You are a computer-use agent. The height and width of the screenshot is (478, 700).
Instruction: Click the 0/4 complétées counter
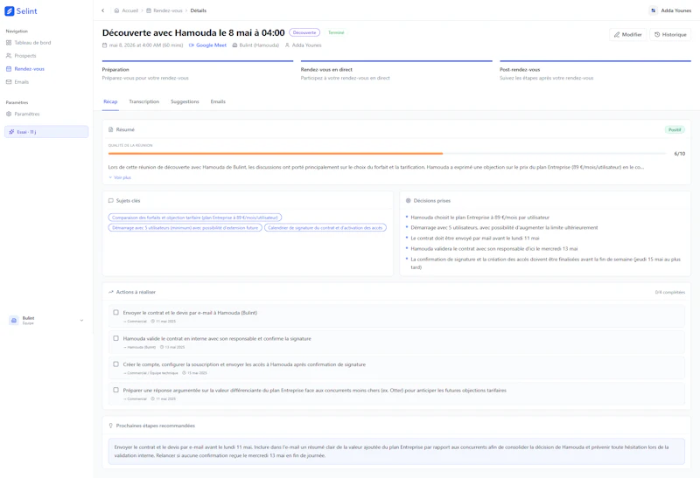[x=669, y=293]
